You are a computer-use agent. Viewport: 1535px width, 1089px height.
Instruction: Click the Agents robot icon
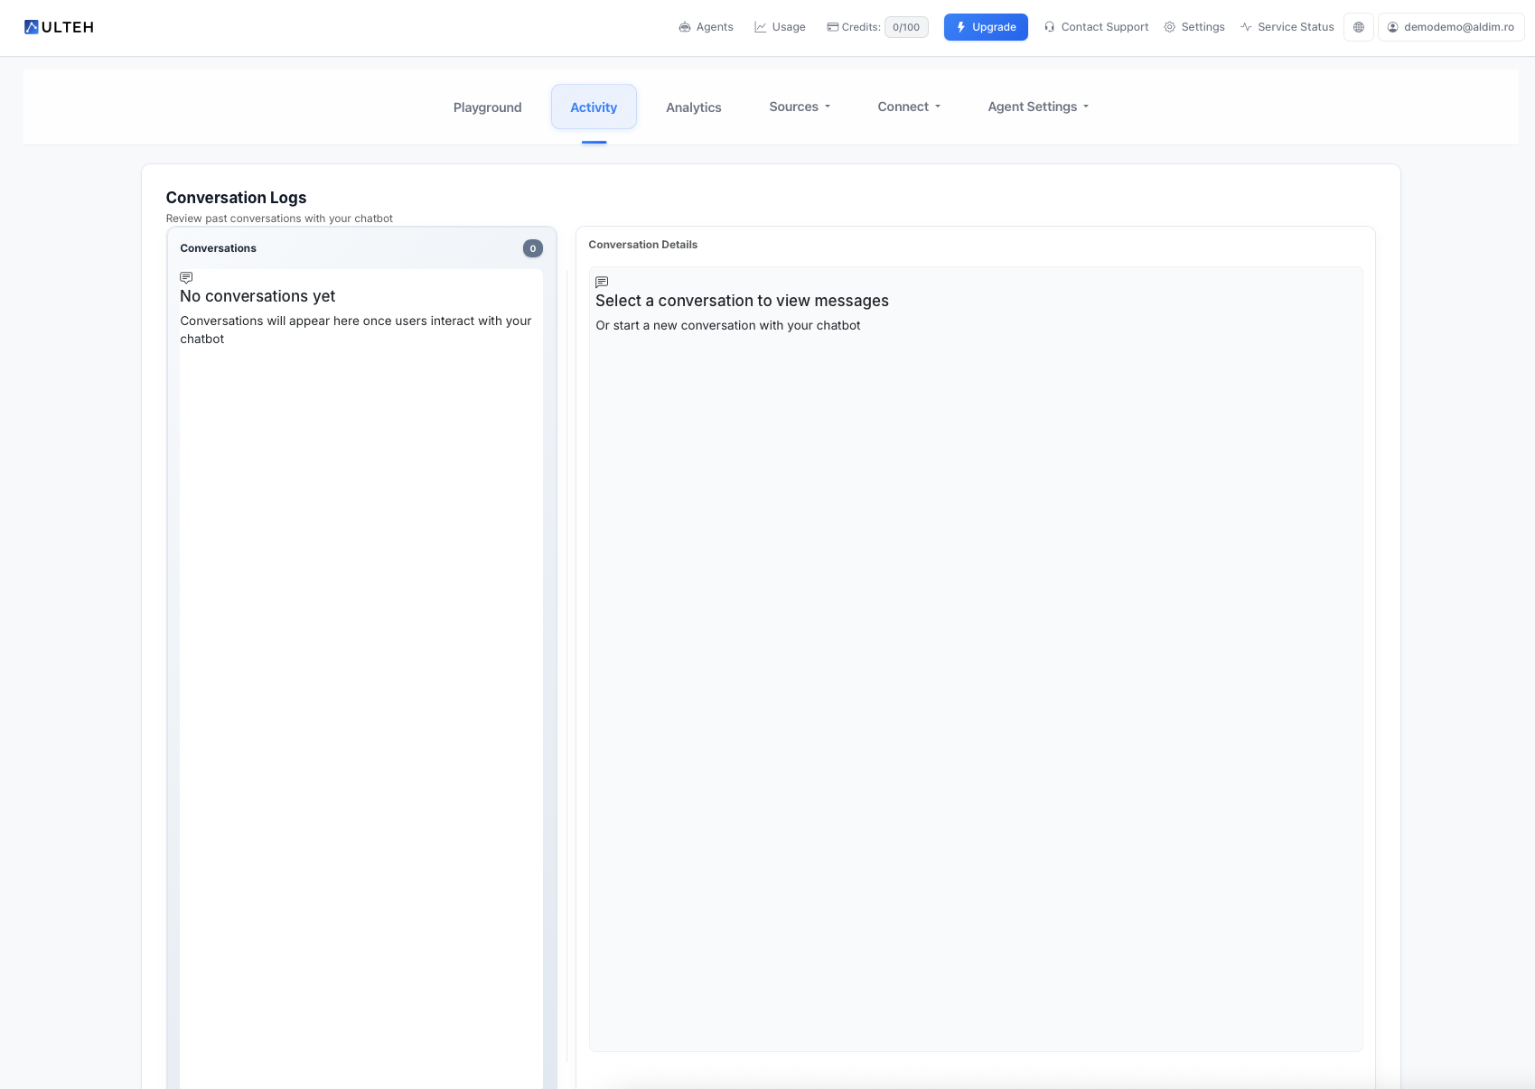(x=684, y=27)
